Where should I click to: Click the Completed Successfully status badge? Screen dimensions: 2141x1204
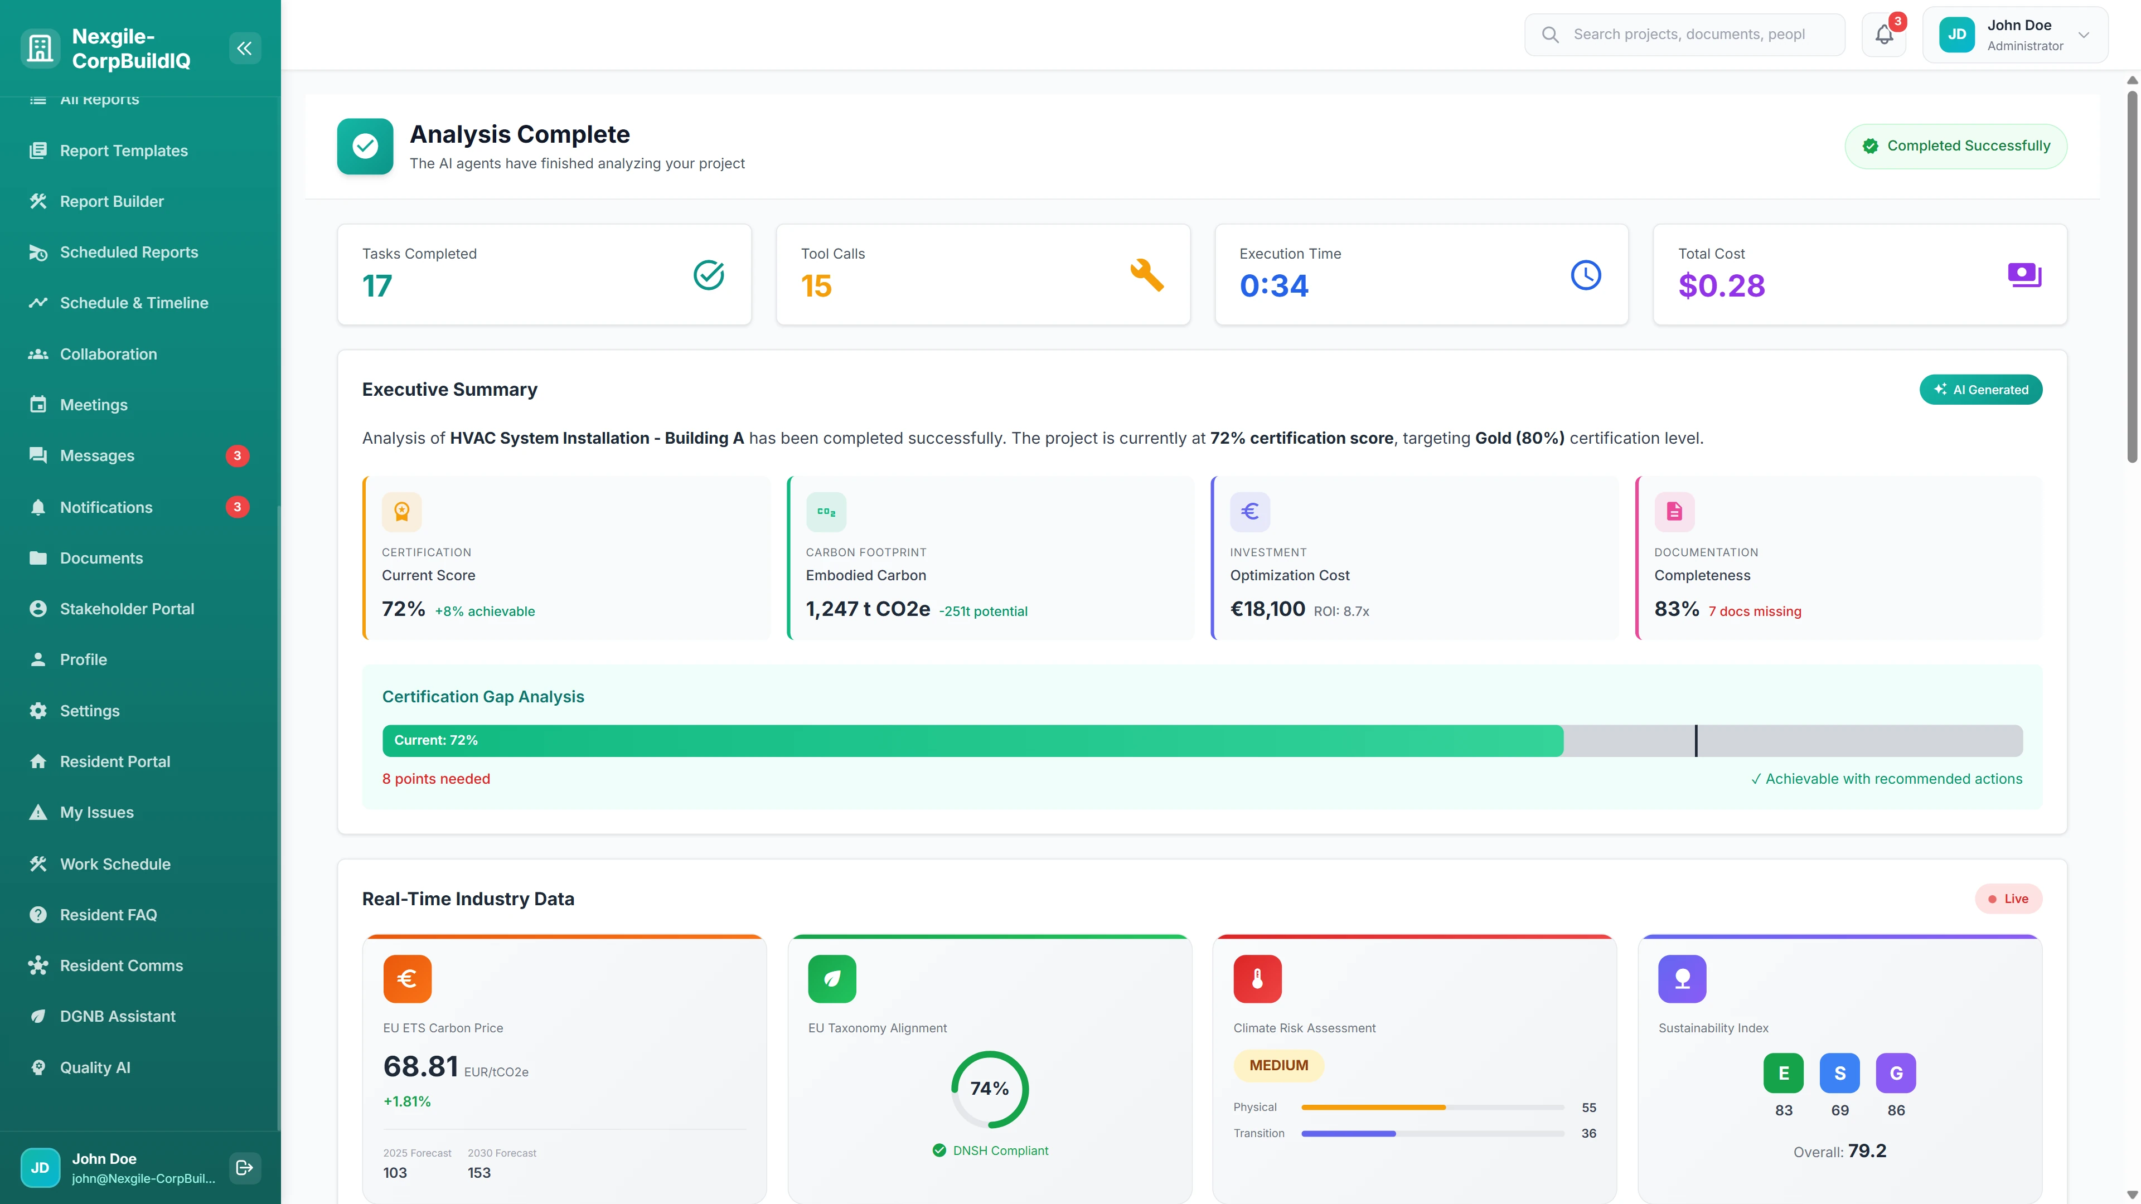point(1956,146)
